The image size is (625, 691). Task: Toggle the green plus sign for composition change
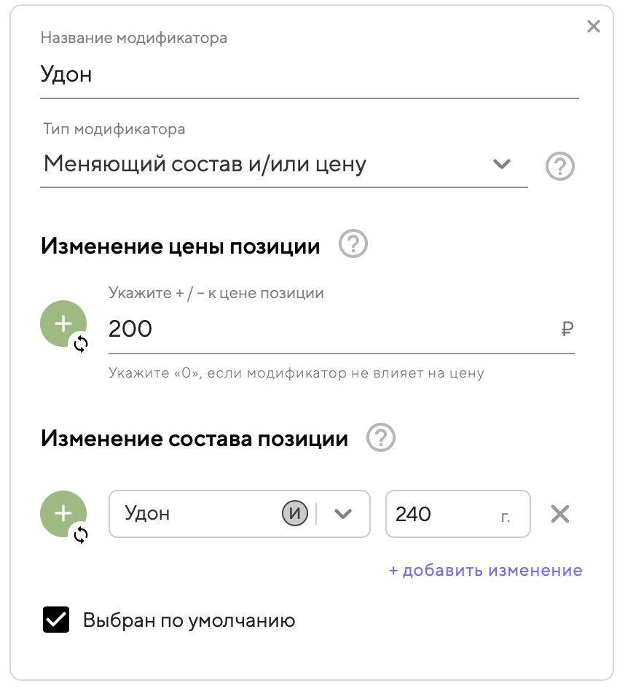coord(63,513)
